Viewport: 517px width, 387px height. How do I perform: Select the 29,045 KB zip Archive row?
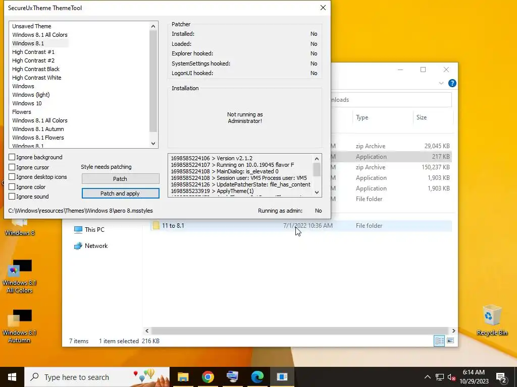pyautogui.click(x=392, y=146)
